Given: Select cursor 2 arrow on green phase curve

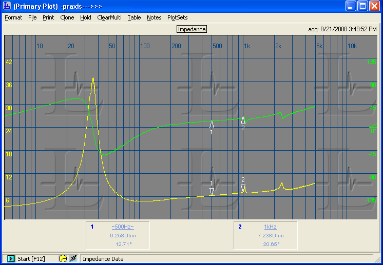Looking at the screenshot, I should [243, 120].
